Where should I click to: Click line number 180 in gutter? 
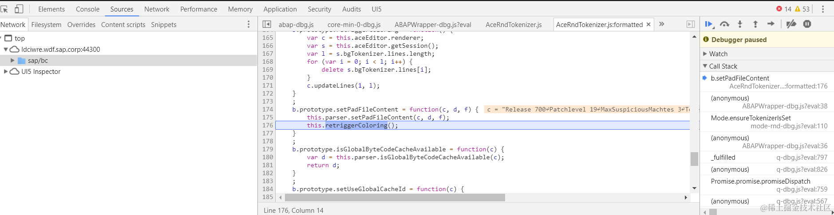[x=268, y=157]
